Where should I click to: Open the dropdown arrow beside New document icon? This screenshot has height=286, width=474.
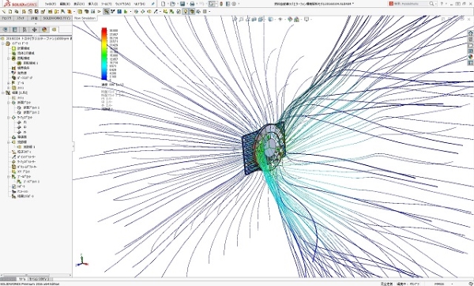pos(167,4)
